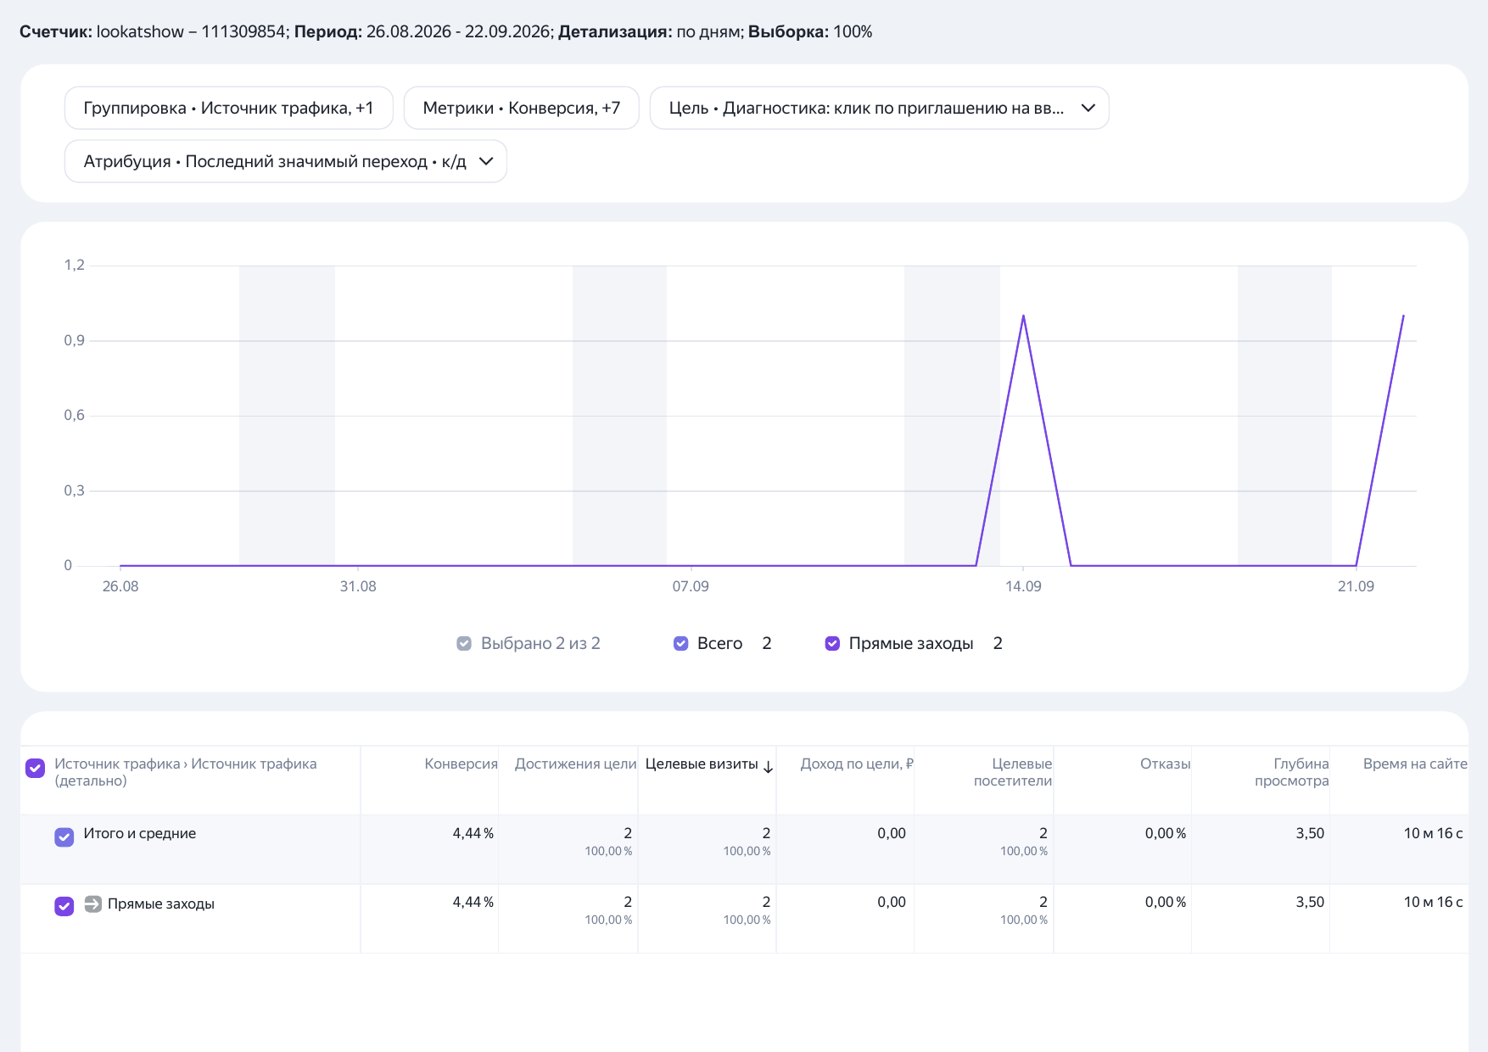The width and height of the screenshot is (1488, 1052).
Task: Click the 10 м 16 с value in Итого row
Action: pos(1433,833)
